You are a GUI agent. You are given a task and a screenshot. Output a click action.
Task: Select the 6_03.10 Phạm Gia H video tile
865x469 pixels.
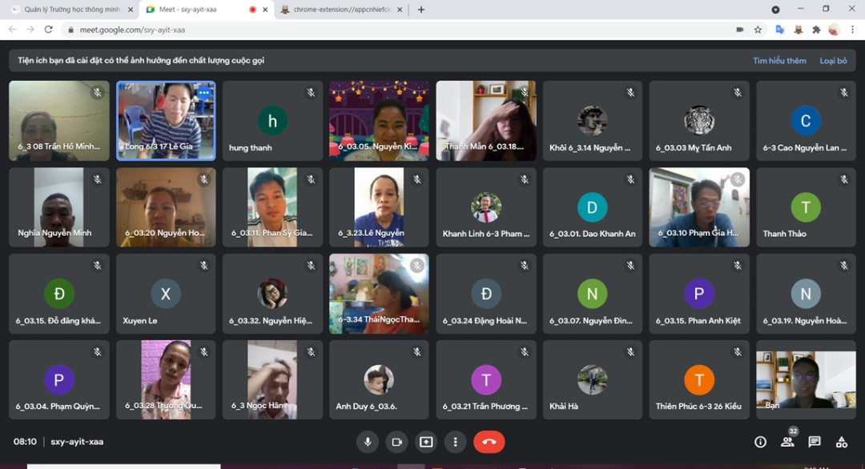[x=699, y=207]
